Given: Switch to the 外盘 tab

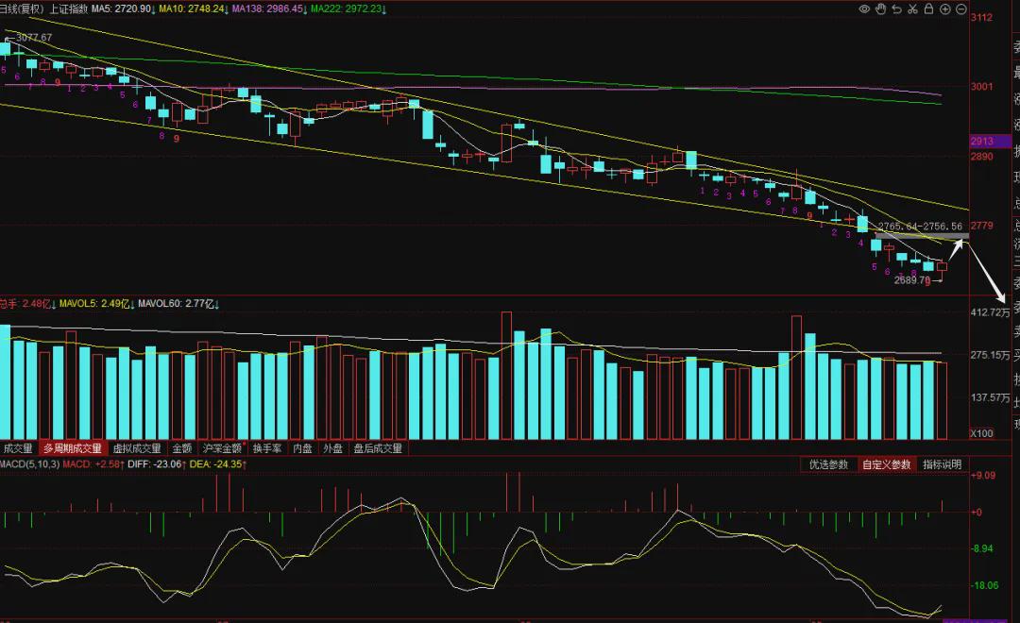Looking at the screenshot, I should (333, 448).
